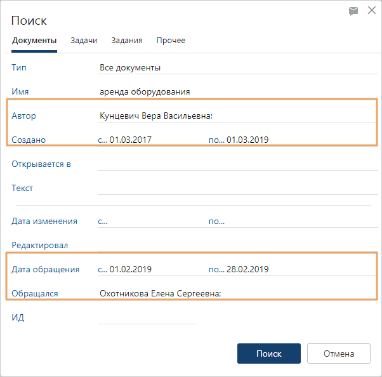Open the Прочее tab

click(x=171, y=41)
